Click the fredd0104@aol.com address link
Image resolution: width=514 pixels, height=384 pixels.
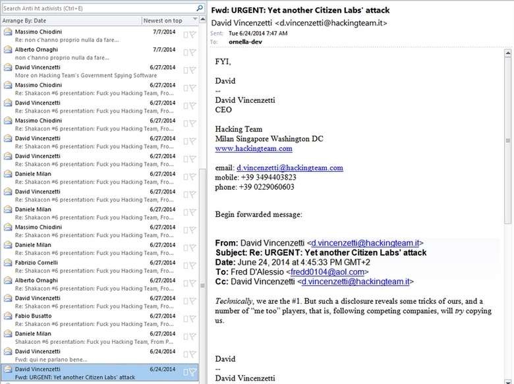327,272
